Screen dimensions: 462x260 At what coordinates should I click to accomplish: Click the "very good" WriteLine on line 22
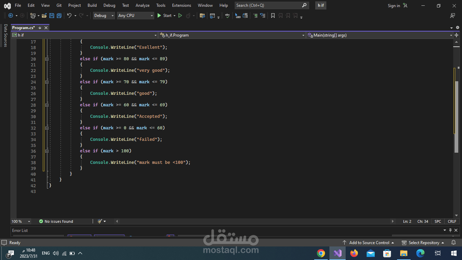click(130, 70)
